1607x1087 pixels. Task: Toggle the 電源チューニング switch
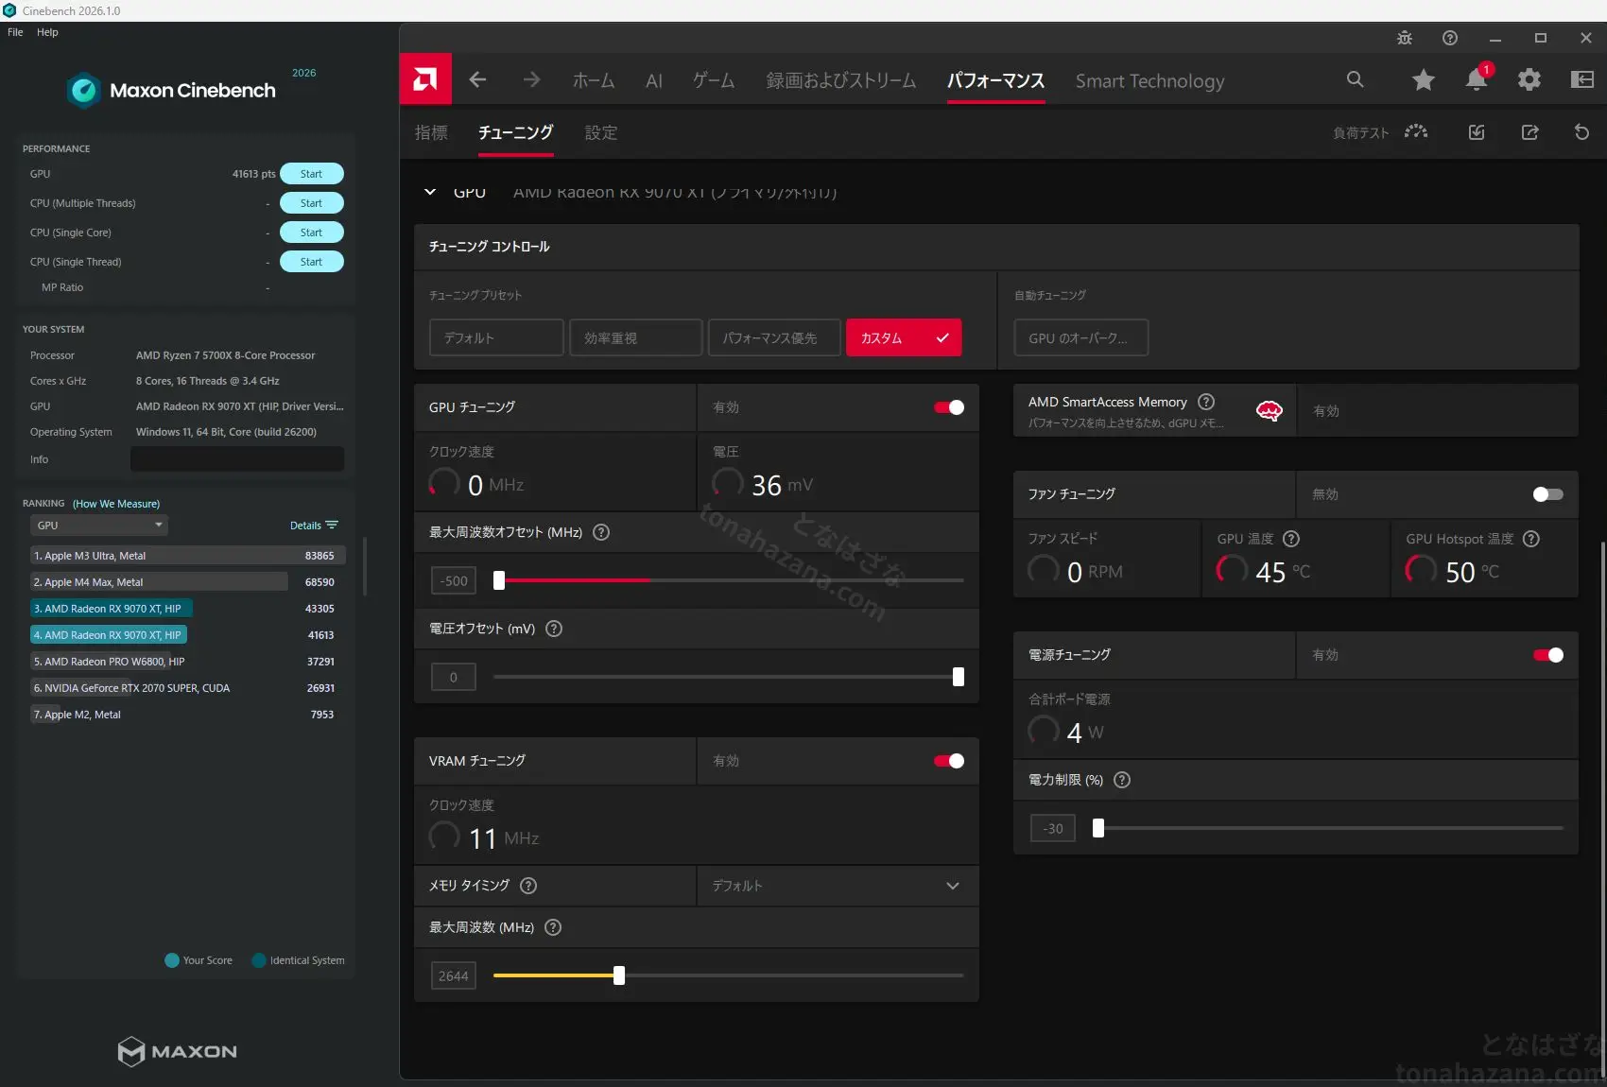1547,655
